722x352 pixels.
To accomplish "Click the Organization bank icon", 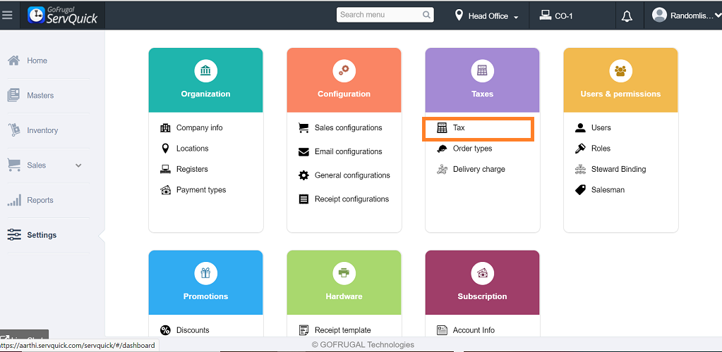I will pos(205,70).
